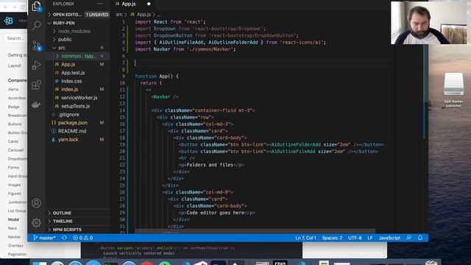Click the master branch indicator
Screen dimensions: 471x265
point(44,238)
